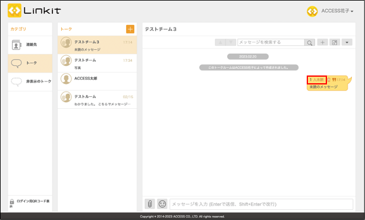Attach a file with paperclip icon

click(150, 204)
